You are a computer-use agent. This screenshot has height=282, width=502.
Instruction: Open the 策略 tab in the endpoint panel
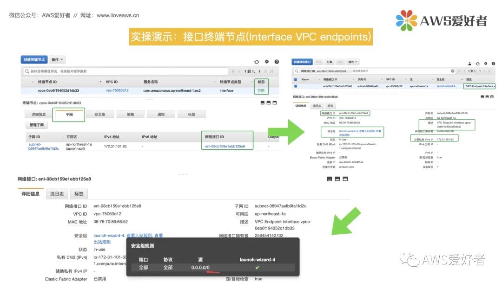point(130,115)
